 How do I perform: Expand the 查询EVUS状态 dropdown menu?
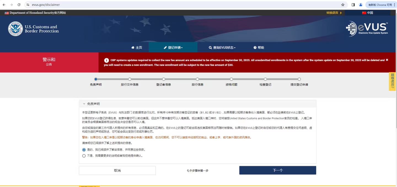point(222,48)
